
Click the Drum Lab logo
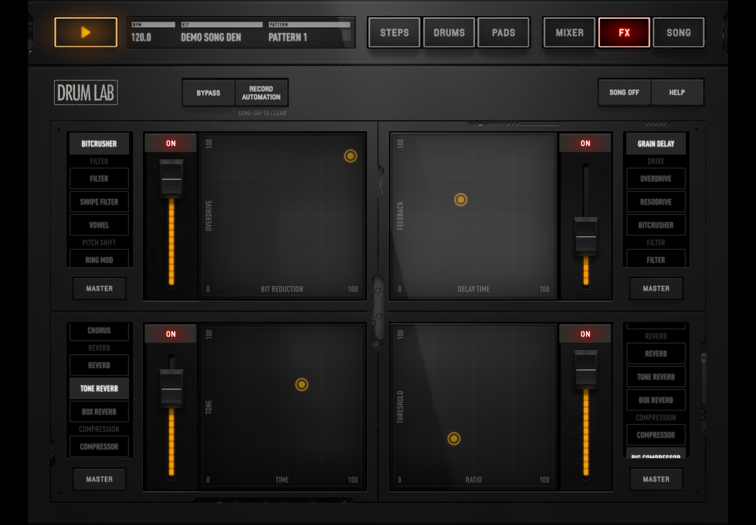click(86, 93)
